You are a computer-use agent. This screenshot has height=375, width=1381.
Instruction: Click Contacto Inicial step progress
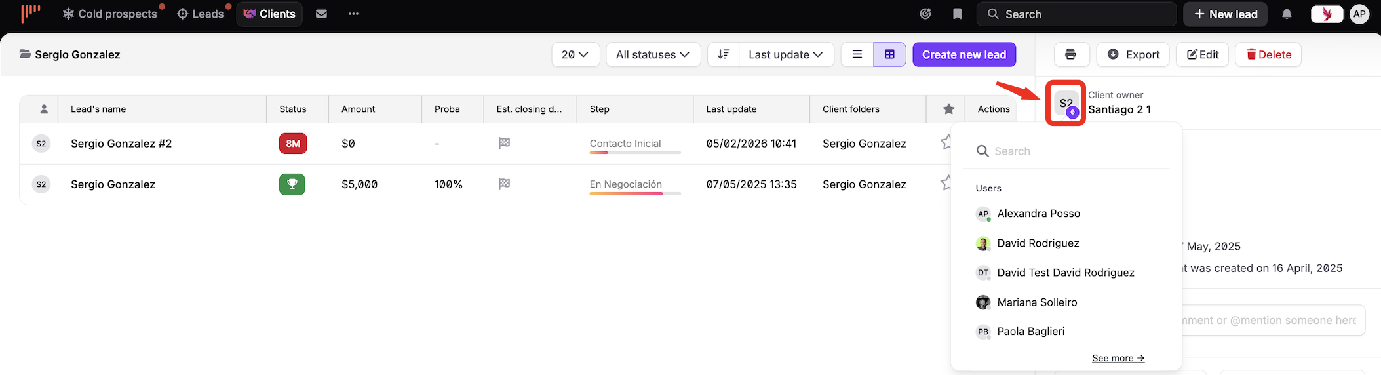[x=635, y=146]
